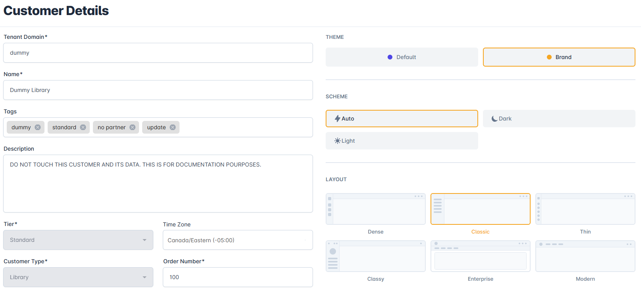This screenshot has height=293, width=641.
Task: Click the Tenant Domain input field
Action: coord(158,53)
